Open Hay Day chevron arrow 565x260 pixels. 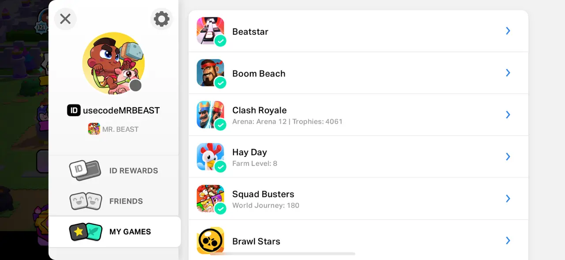point(508,157)
